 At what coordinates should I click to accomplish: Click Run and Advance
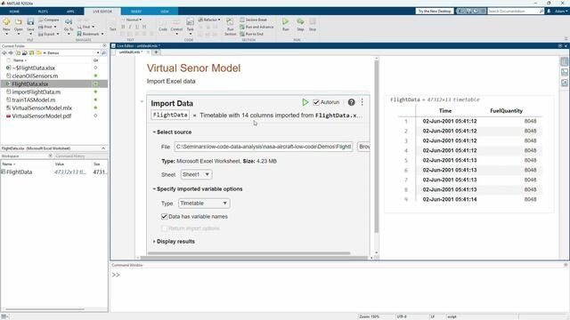pos(256,27)
